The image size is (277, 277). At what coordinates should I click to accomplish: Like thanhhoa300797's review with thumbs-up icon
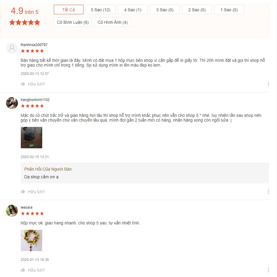(23, 84)
